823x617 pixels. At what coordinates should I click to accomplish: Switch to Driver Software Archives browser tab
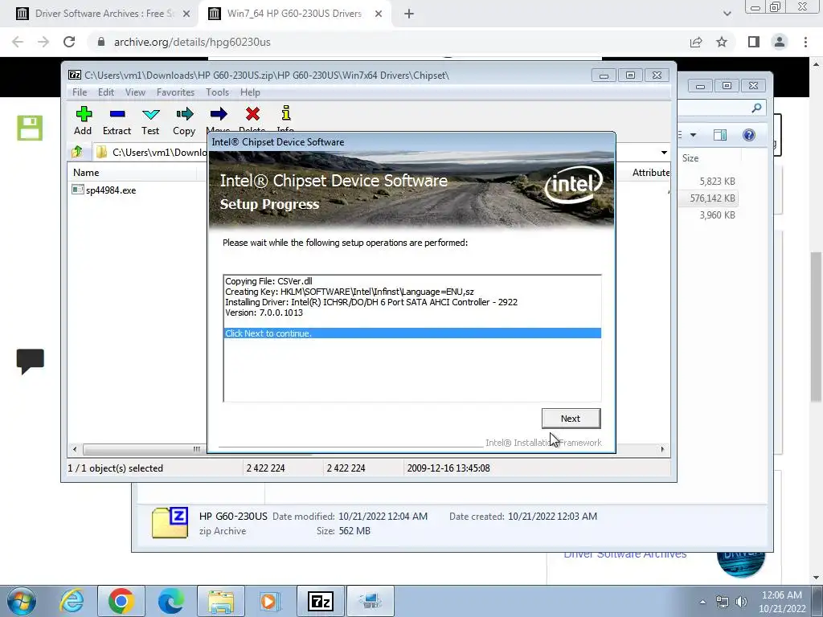click(x=104, y=14)
